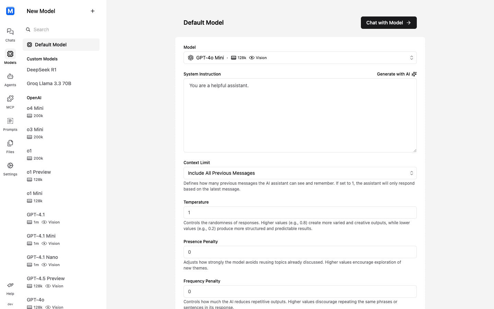Open the Files section
Image resolution: width=494 pixels, height=309 pixels.
tap(10, 147)
